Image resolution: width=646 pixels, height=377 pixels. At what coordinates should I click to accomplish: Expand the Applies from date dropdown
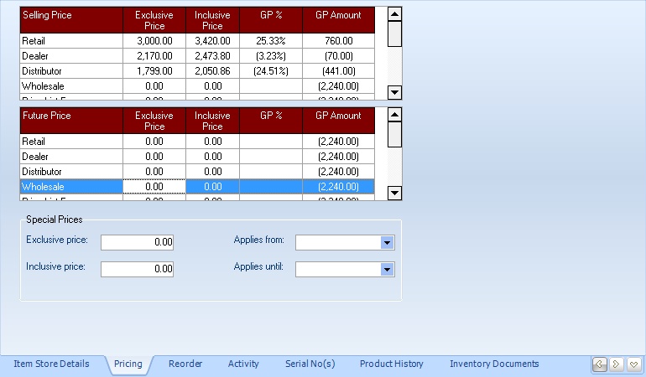click(387, 242)
